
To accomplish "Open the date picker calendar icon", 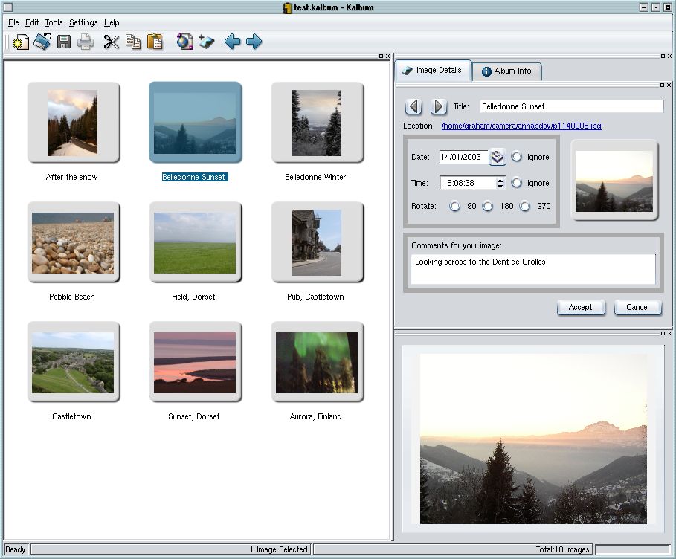I will [498, 157].
